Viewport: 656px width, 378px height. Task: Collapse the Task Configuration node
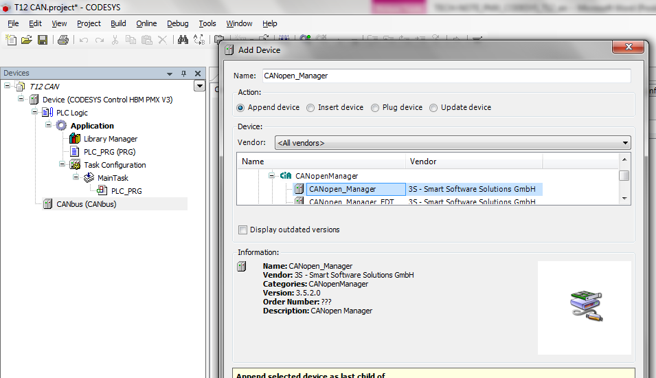[x=62, y=164]
